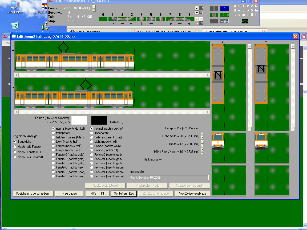Select Fenster0 (nachts gelb) for black right-mouse color
This screenshot has height=230, width=307.
click(92, 155)
